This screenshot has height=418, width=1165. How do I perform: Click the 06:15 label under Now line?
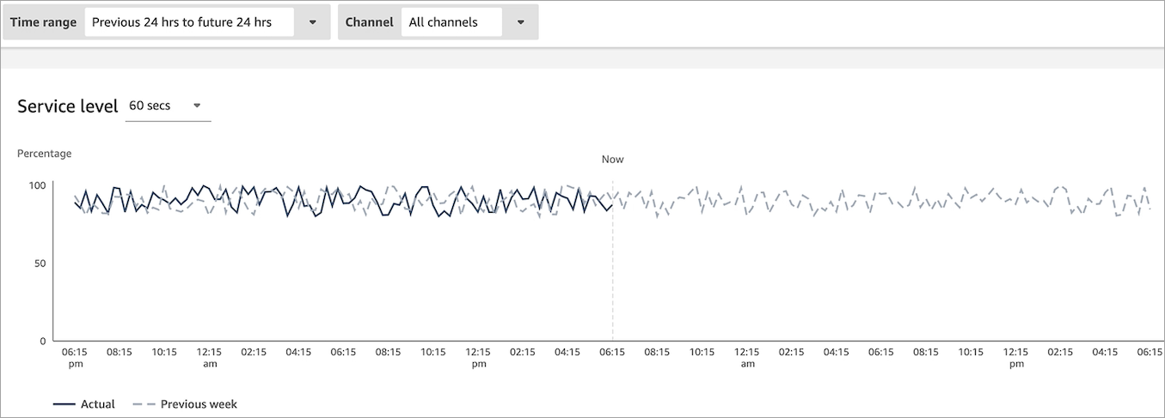click(x=612, y=352)
